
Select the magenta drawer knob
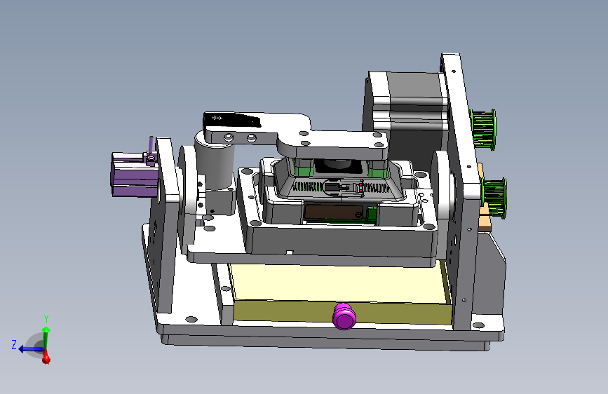coord(344,316)
